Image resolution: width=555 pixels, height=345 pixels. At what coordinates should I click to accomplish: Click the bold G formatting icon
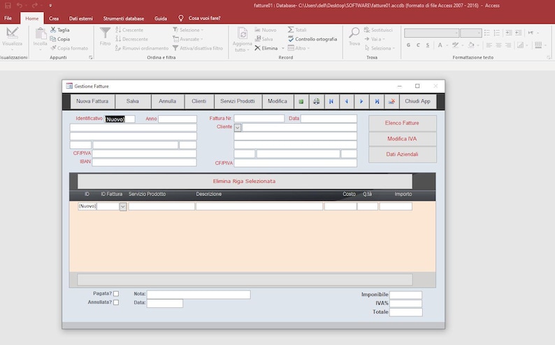pyautogui.click(x=408, y=45)
